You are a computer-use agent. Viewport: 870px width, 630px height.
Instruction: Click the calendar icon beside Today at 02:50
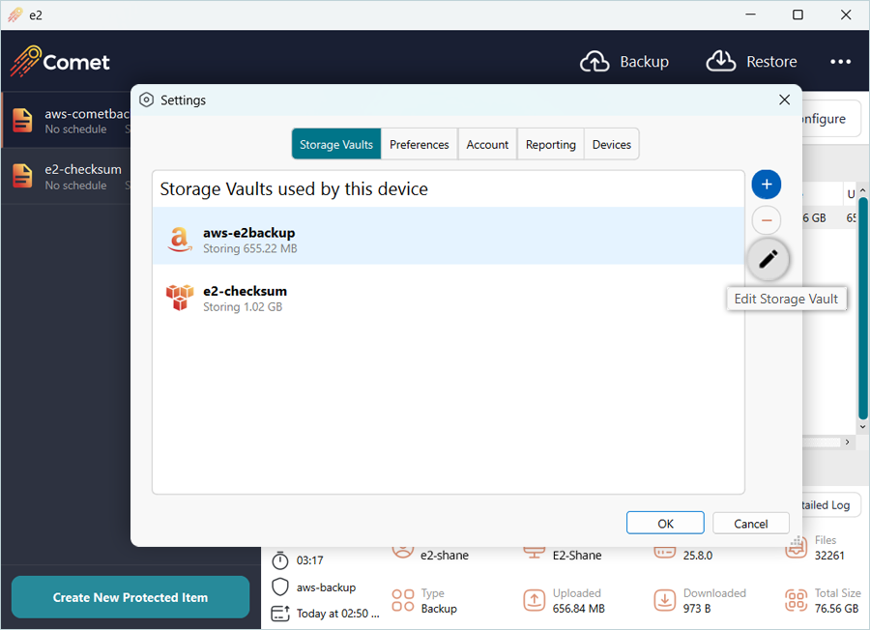point(280,614)
